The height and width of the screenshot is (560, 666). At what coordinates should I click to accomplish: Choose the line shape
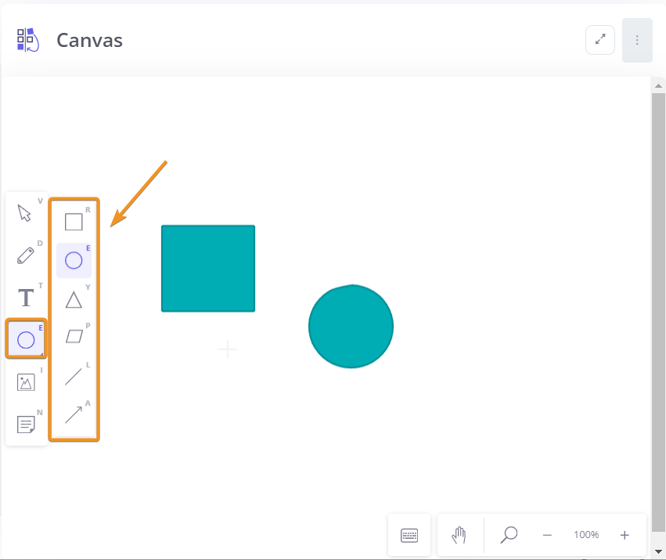click(74, 376)
